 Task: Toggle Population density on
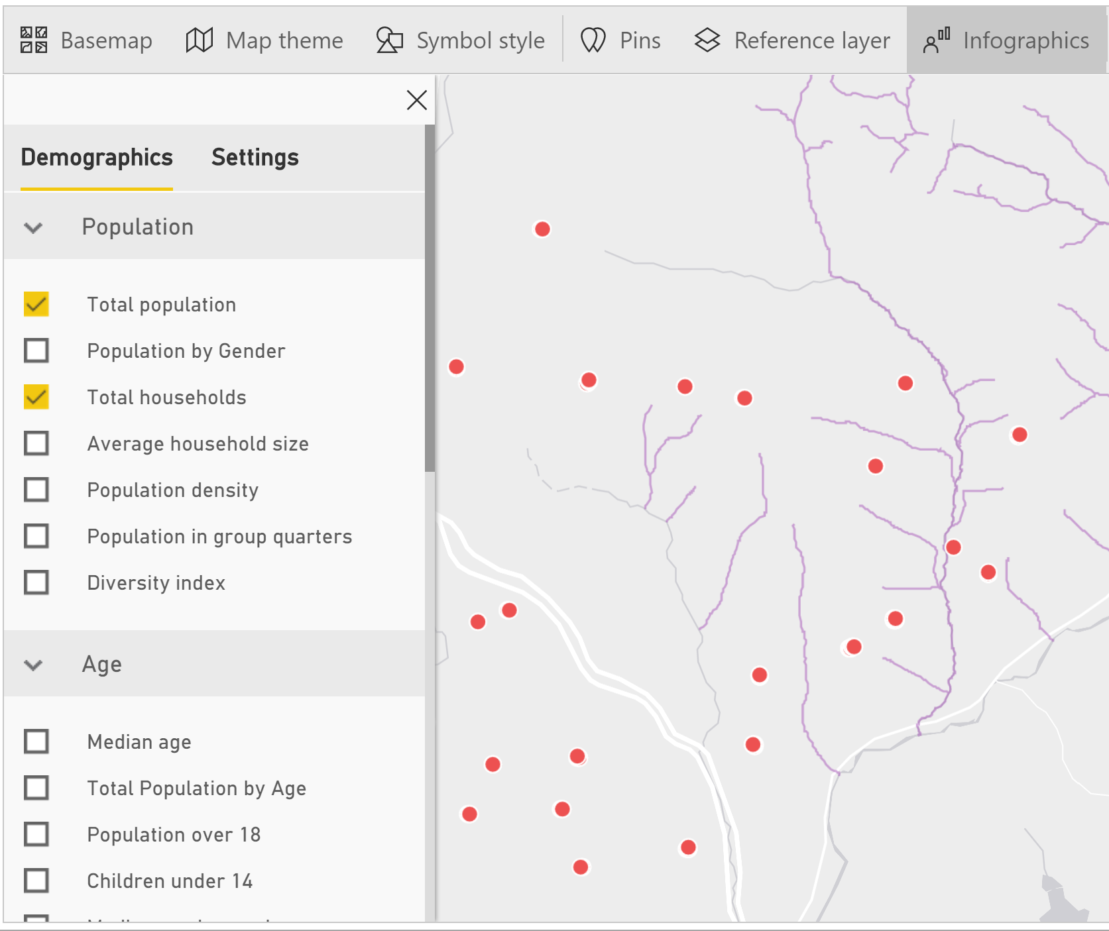coord(36,490)
